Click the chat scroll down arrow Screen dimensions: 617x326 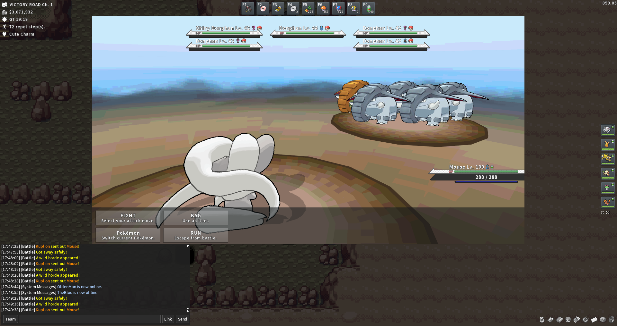(x=188, y=310)
